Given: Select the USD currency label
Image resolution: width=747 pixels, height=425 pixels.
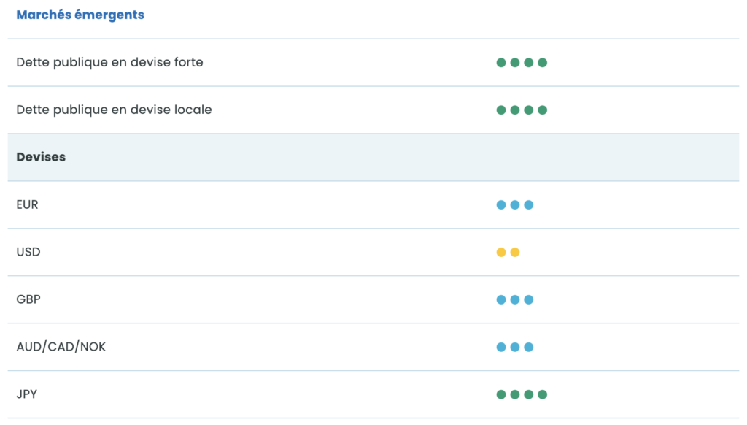Looking at the screenshot, I should point(28,253).
